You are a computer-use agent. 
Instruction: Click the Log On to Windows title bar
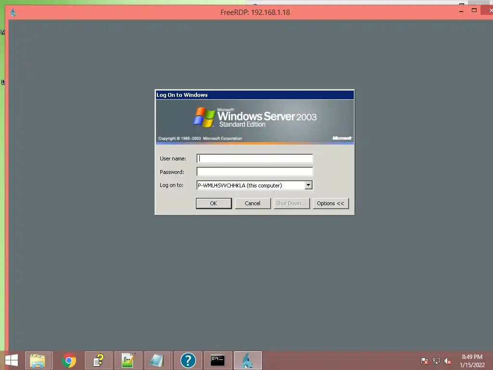click(255, 95)
